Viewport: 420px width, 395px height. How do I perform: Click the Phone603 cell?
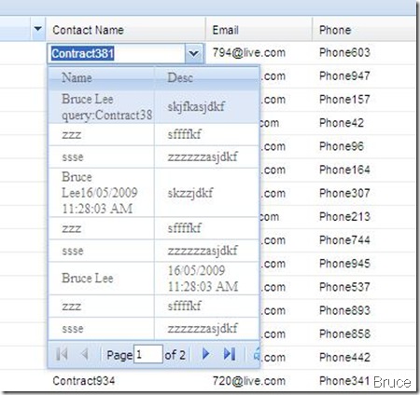click(364, 52)
